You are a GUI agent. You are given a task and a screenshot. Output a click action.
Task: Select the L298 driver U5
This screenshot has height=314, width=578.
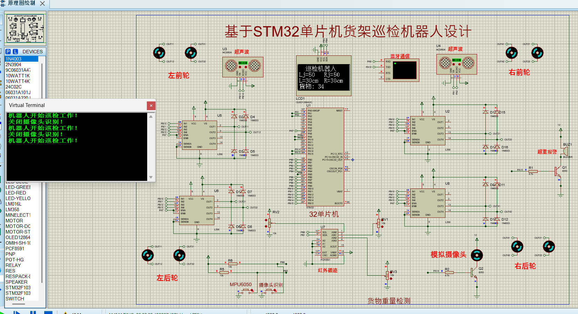coord(200,135)
